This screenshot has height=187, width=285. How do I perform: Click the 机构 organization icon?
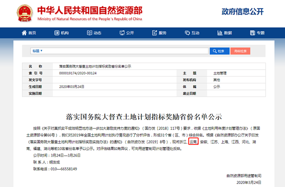click(57, 33)
